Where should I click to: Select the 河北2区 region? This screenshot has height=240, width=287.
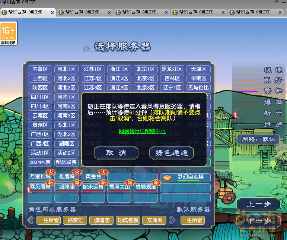(x=66, y=78)
